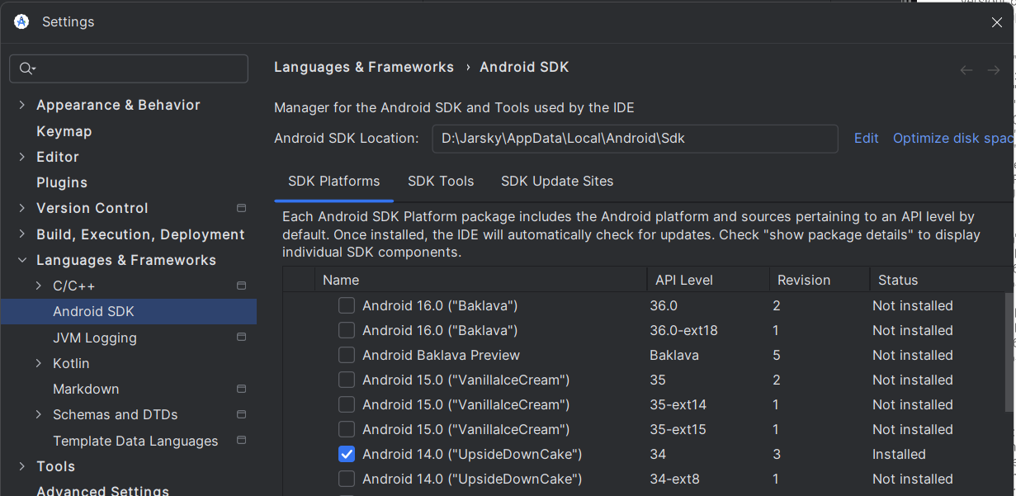
Task: Click the Edit link for SDK location
Action: pyautogui.click(x=866, y=139)
